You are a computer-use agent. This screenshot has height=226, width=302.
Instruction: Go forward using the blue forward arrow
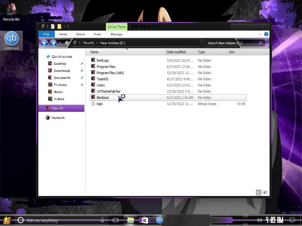pyautogui.click(x=53, y=43)
